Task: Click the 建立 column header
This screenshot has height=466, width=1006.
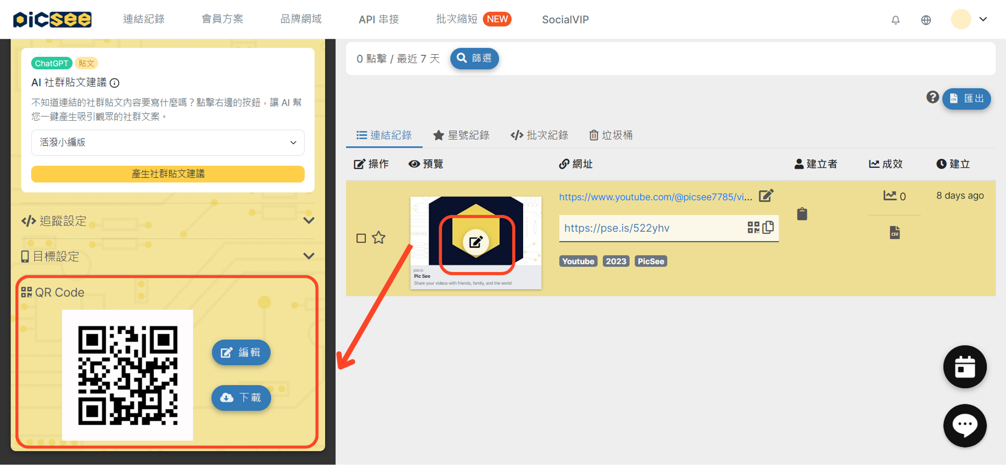Action: [953, 164]
